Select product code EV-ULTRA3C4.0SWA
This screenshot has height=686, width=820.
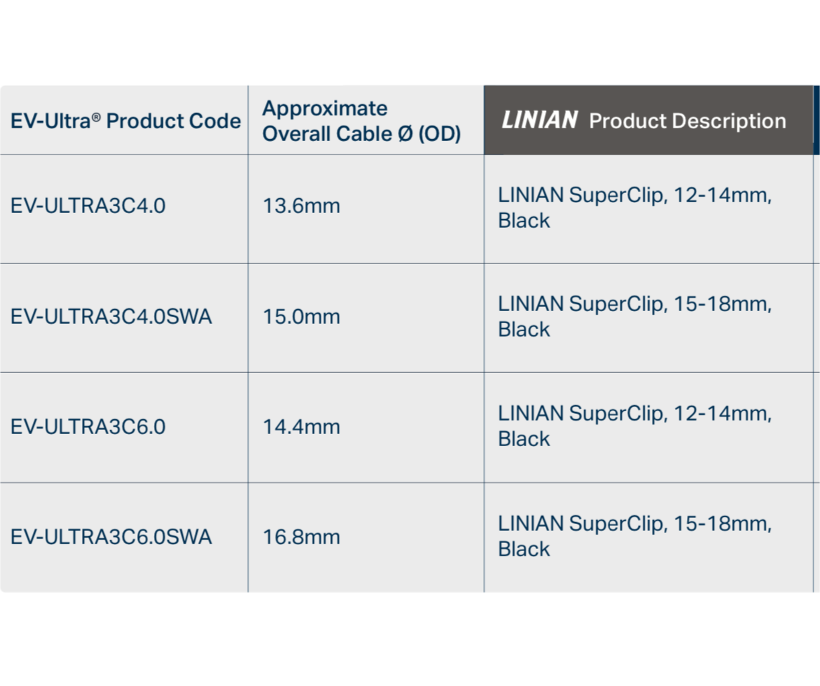(111, 316)
